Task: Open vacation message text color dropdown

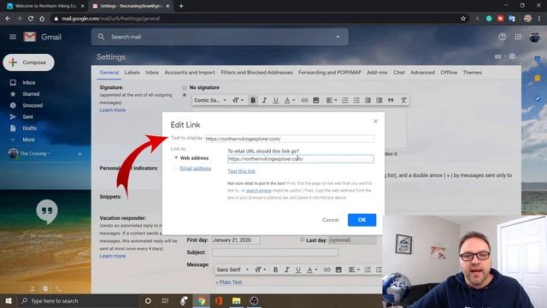Action: coord(312,269)
